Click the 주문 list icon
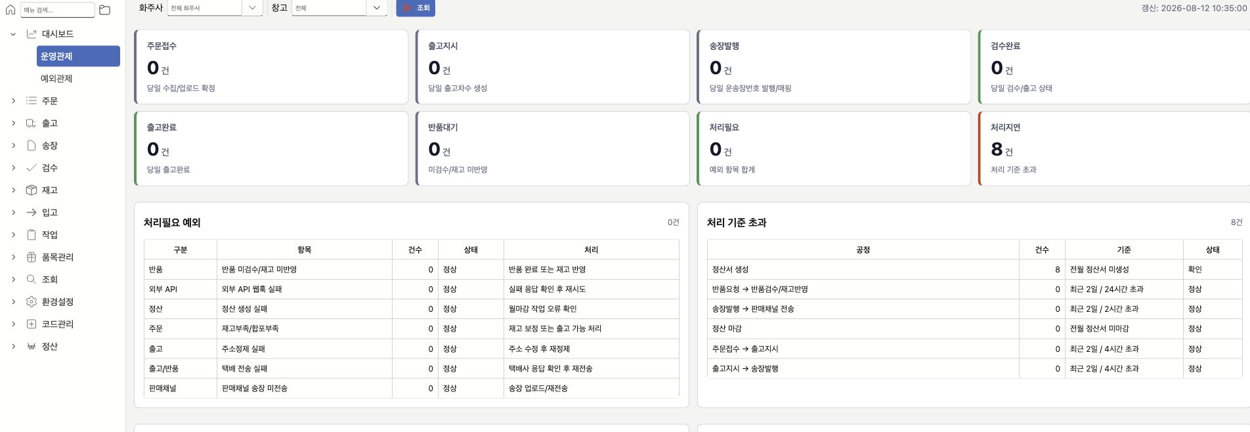Image resolution: width=1250 pixels, height=432 pixels. coord(31,100)
